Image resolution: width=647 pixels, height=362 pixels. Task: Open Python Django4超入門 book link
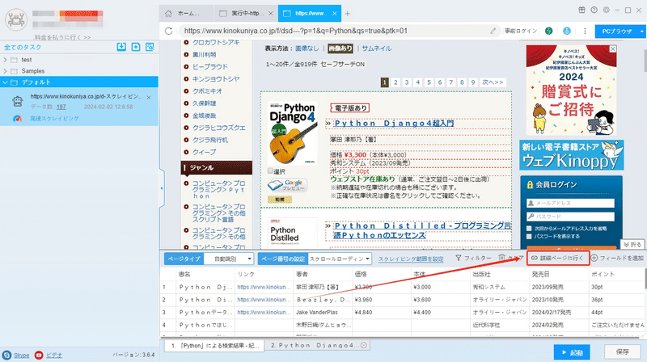pyautogui.click(x=394, y=124)
